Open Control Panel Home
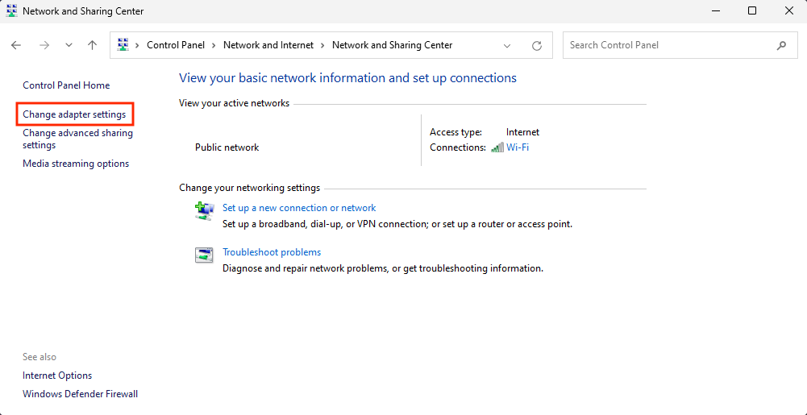The image size is (807, 415). pos(66,85)
